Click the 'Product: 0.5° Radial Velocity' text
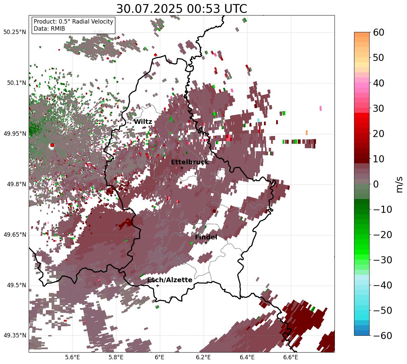Viewport: 407px width, 364px height. pos(74,22)
